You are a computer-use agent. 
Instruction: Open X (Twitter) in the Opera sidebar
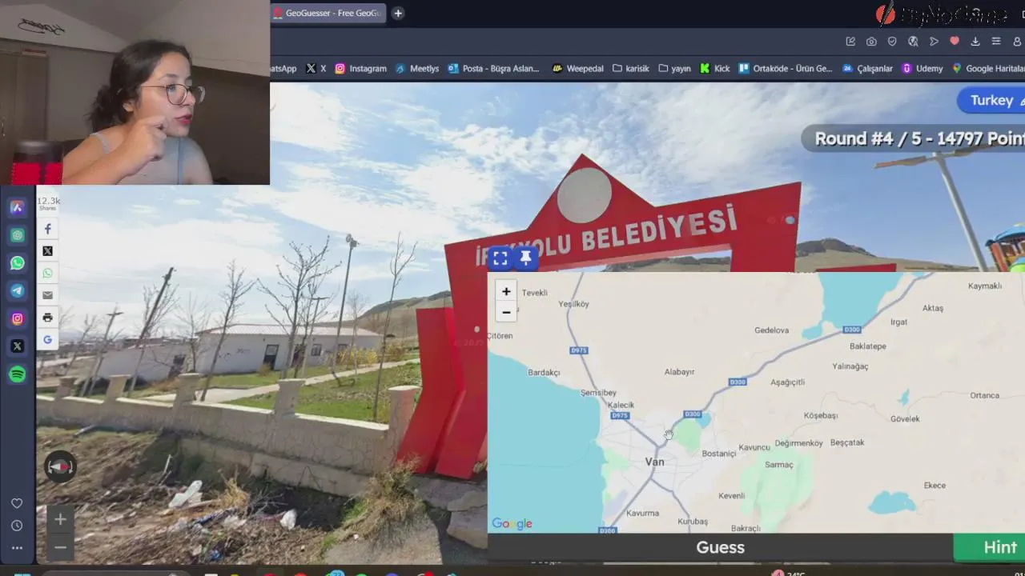[x=18, y=346]
